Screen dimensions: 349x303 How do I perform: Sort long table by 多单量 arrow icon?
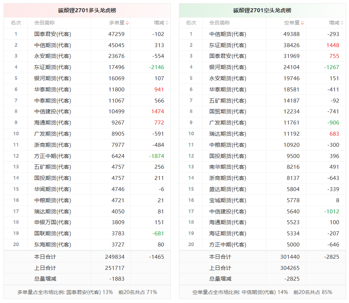(127, 23)
